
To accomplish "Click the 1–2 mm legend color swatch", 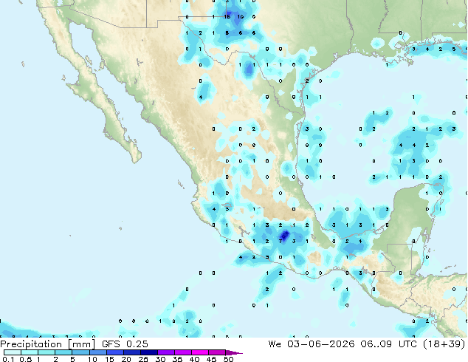I will click(47, 352).
